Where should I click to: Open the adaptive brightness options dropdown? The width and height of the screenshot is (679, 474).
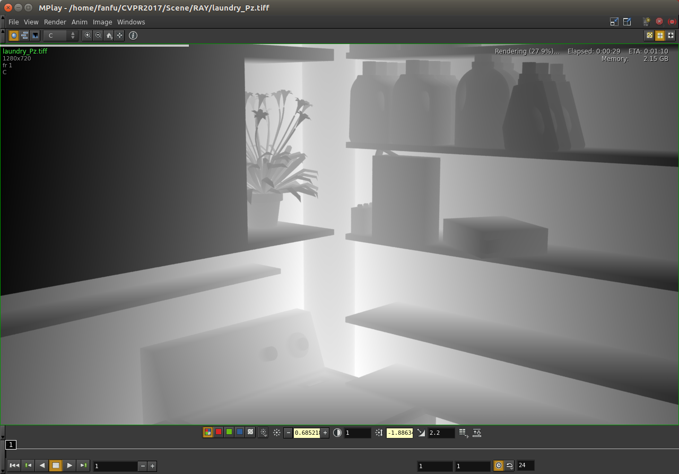(x=263, y=433)
